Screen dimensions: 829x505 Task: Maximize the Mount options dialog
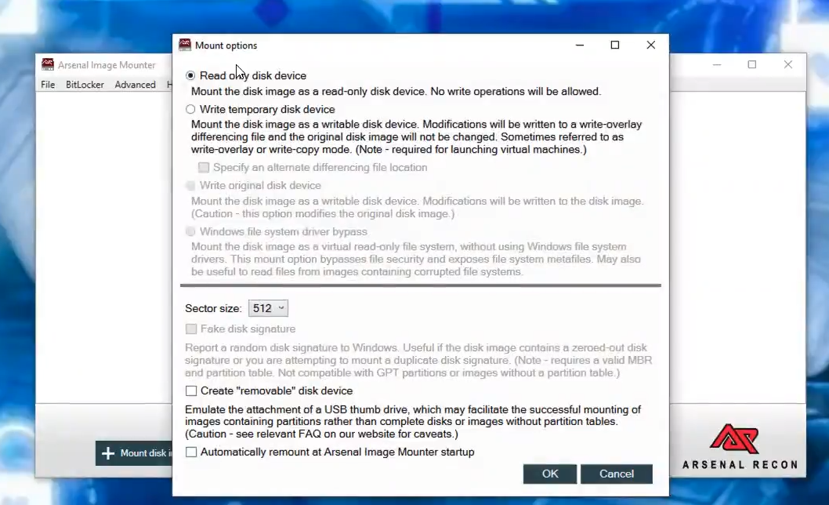tap(615, 45)
